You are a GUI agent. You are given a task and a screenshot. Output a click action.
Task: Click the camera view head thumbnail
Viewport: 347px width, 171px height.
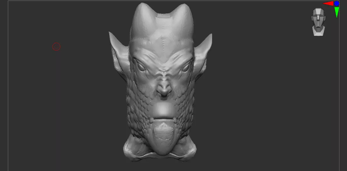pyautogui.click(x=318, y=22)
